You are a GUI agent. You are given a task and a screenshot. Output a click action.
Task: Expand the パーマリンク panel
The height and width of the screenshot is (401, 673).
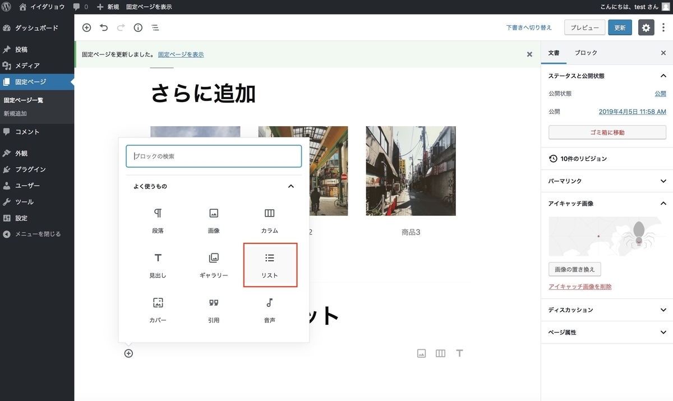(x=607, y=181)
